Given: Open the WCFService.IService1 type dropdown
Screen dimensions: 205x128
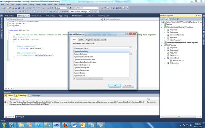Looking at the screenshot, I should tap(102, 19).
